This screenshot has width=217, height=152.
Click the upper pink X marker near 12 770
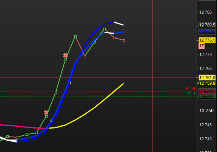click(65, 56)
